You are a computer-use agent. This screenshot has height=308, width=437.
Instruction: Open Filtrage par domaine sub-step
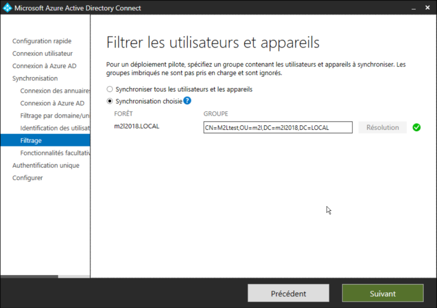55,116
